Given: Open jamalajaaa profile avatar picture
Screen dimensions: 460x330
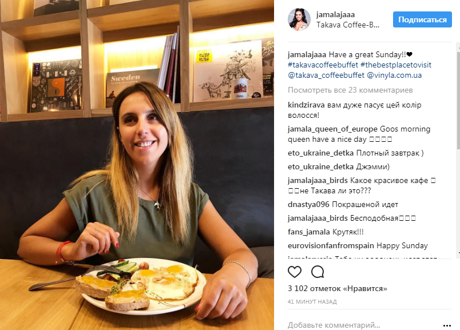Looking at the screenshot, I should point(299,19).
